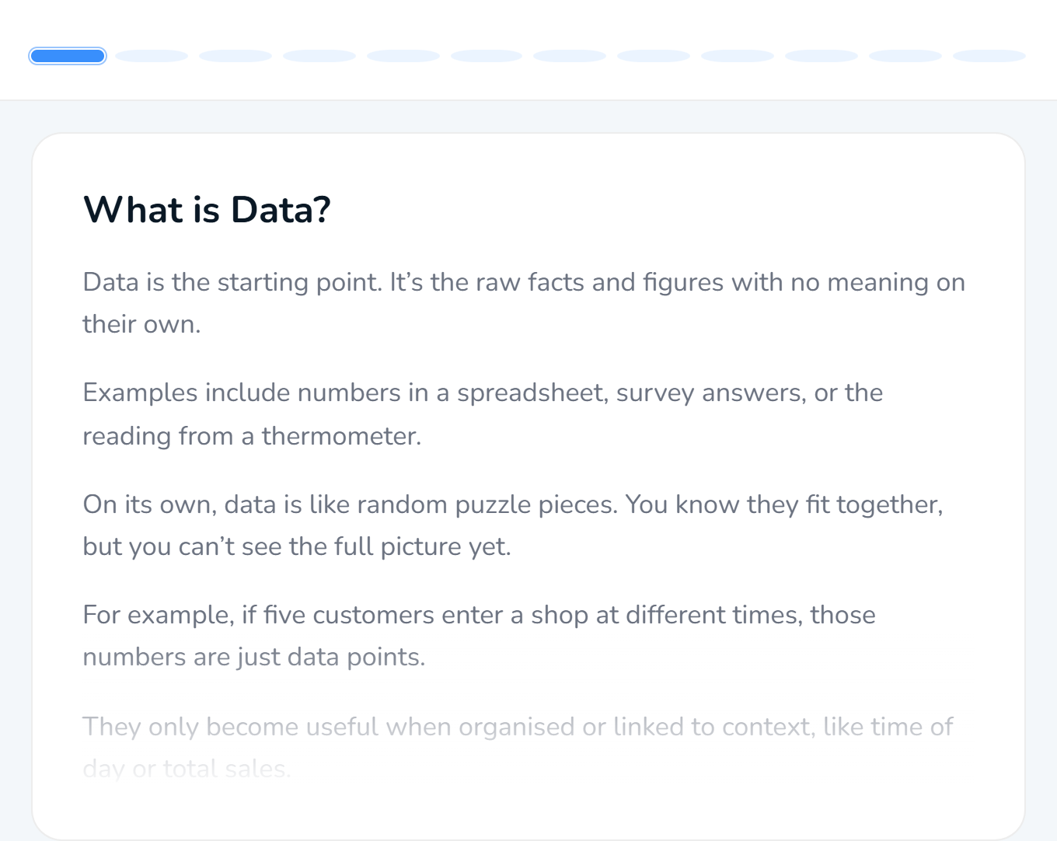Select the ninth progress step pill
Image resolution: width=1057 pixels, height=841 pixels.
click(x=738, y=56)
